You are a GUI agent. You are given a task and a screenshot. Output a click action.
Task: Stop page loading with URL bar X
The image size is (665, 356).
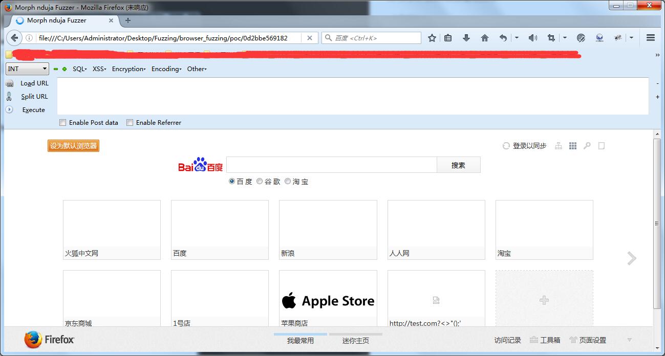coord(309,38)
